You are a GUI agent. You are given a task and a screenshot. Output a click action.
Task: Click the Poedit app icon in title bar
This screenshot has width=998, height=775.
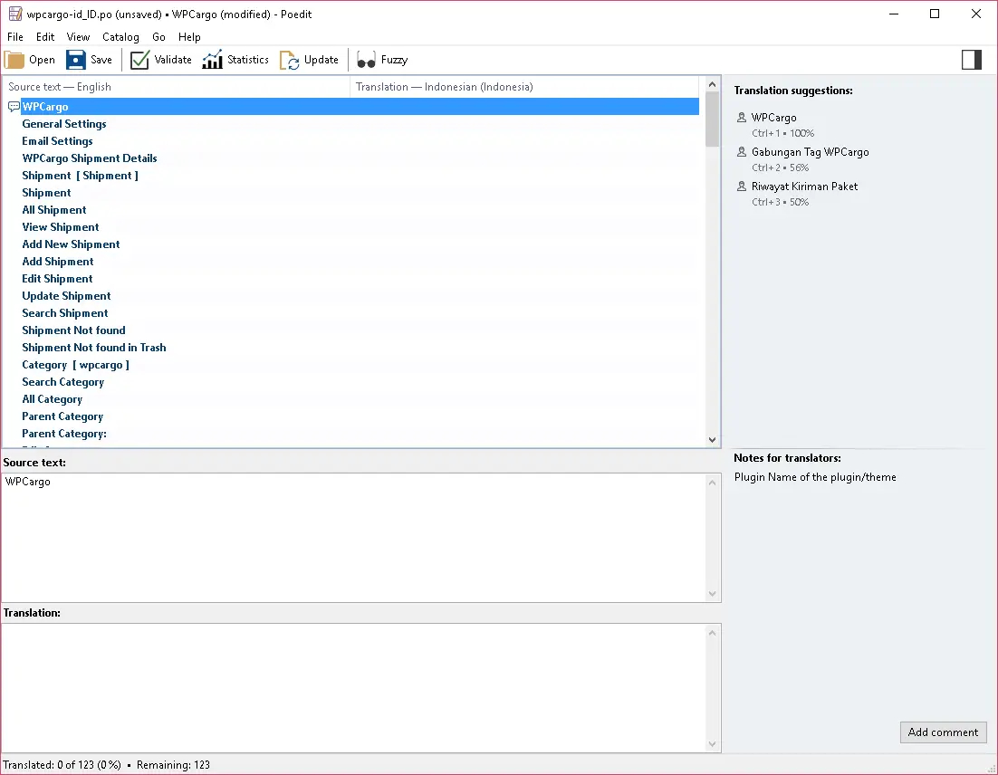tap(14, 14)
